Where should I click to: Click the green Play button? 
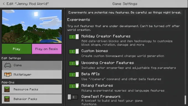click(17, 49)
